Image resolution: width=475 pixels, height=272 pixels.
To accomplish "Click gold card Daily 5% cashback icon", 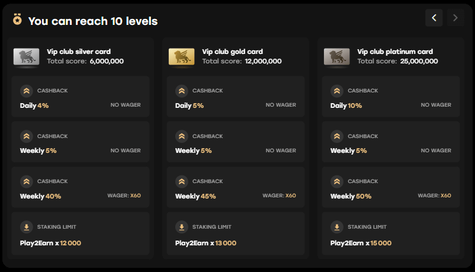I will [x=181, y=91].
